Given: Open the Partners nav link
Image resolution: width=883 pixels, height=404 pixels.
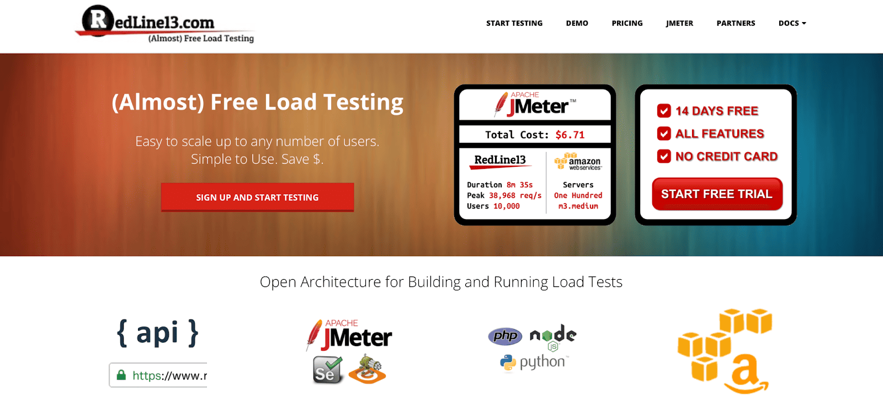Looking at the screenshot, I should (x=736, y=23).
